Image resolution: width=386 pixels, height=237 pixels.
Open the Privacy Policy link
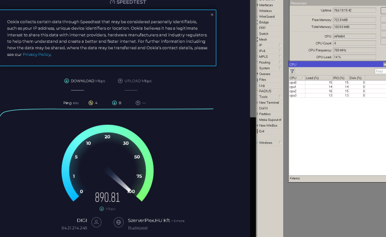[37, 54]
